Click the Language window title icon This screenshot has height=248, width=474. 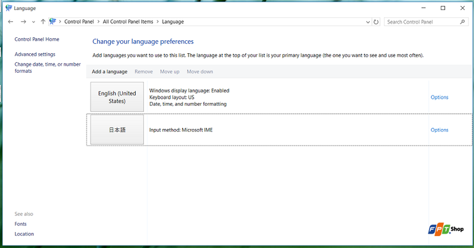point(9,8)
